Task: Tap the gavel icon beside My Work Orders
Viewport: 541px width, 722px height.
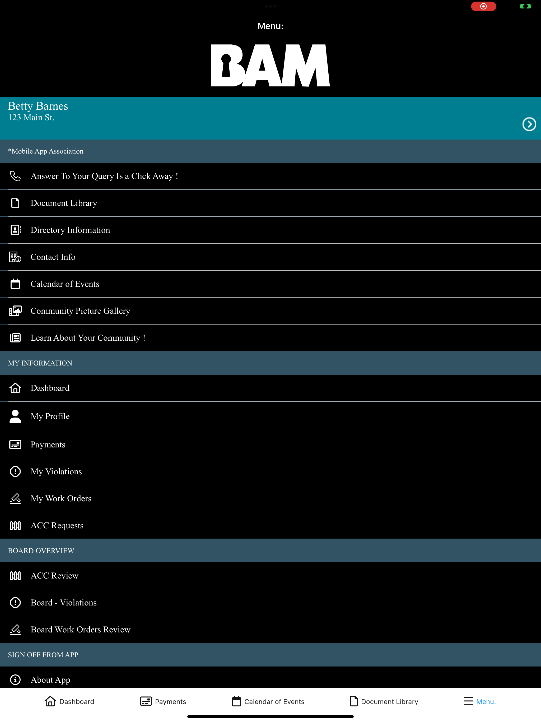Action: pyautogui.click(x=15, y=498)
